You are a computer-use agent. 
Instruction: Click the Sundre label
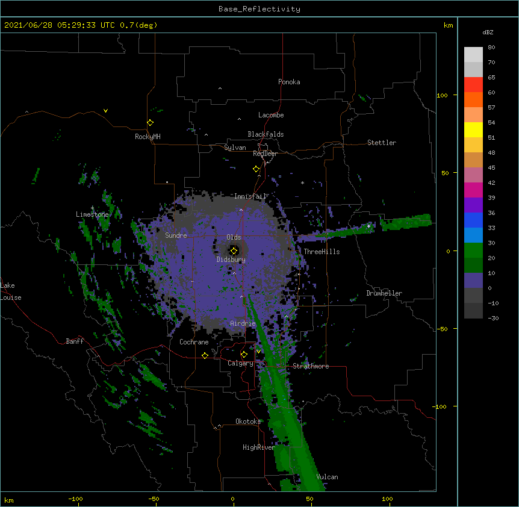click(176, 235)
